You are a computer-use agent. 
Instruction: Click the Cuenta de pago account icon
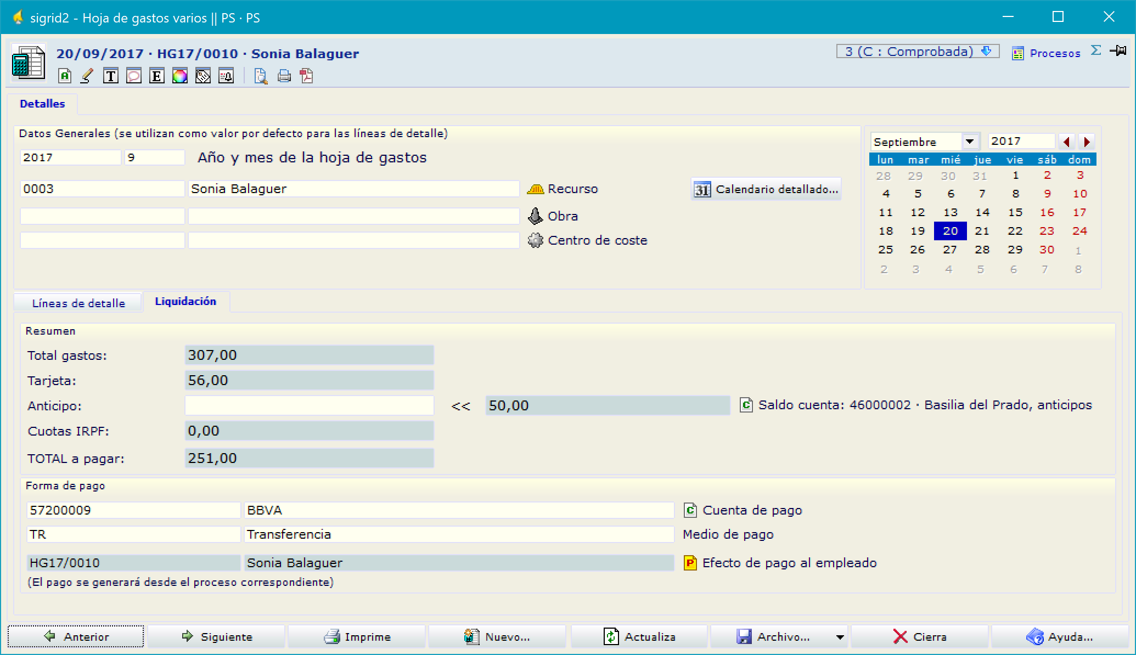tap(690, 510)
